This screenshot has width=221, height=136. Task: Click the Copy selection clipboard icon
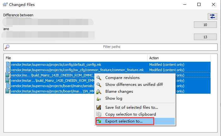99,114
